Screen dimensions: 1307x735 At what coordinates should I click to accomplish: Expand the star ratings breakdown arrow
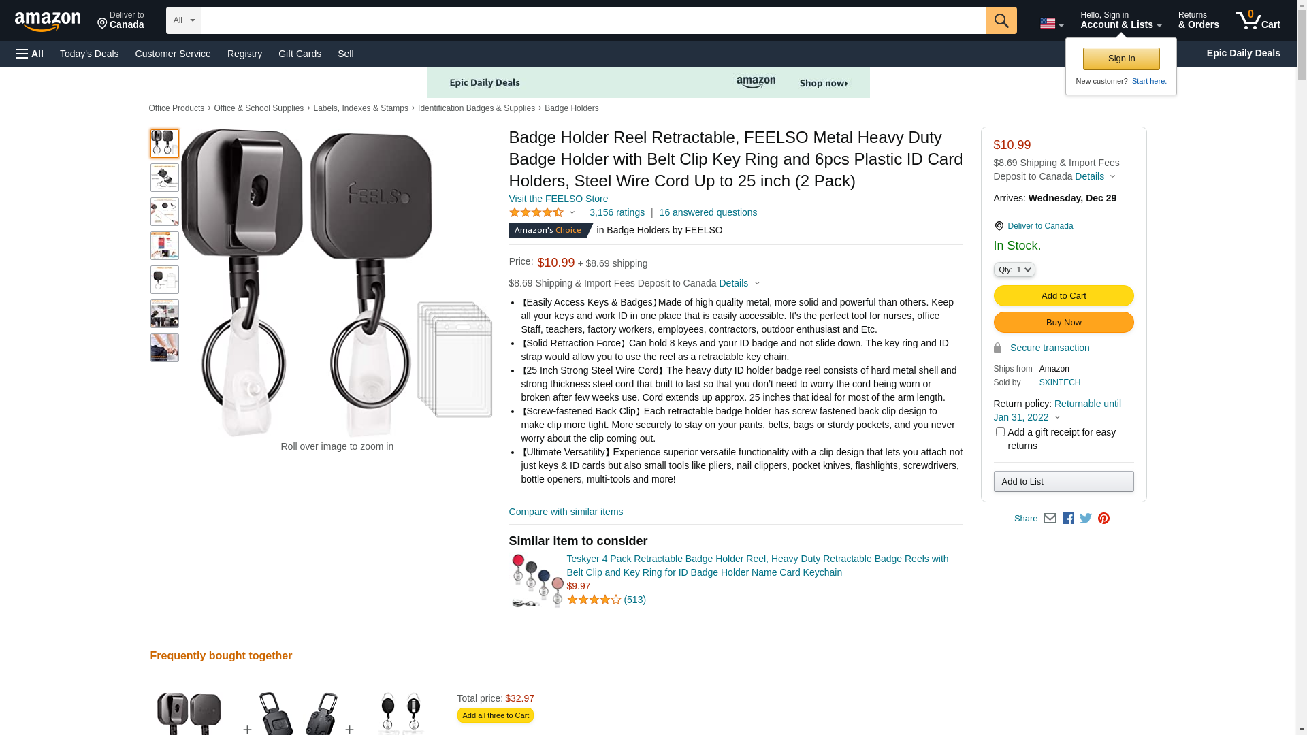coord(572,212)
